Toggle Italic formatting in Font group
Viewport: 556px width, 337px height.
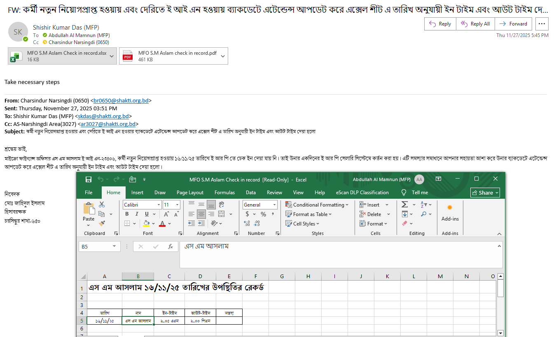[x=137, y=214]
